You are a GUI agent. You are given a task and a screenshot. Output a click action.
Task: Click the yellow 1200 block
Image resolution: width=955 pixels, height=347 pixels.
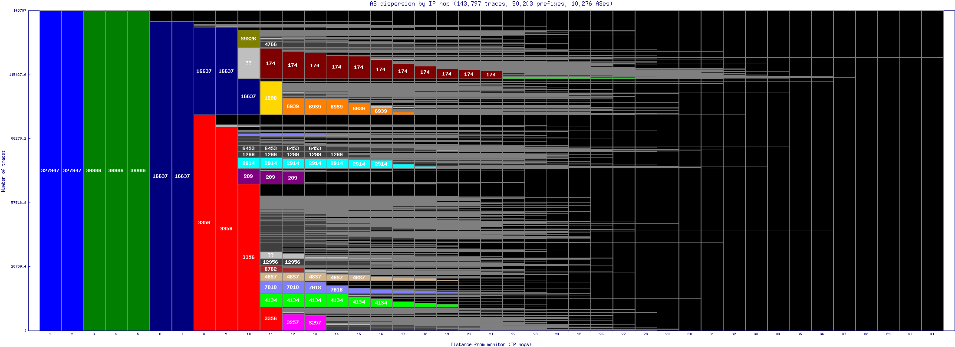pyautogui.click(x=271, y=98)
